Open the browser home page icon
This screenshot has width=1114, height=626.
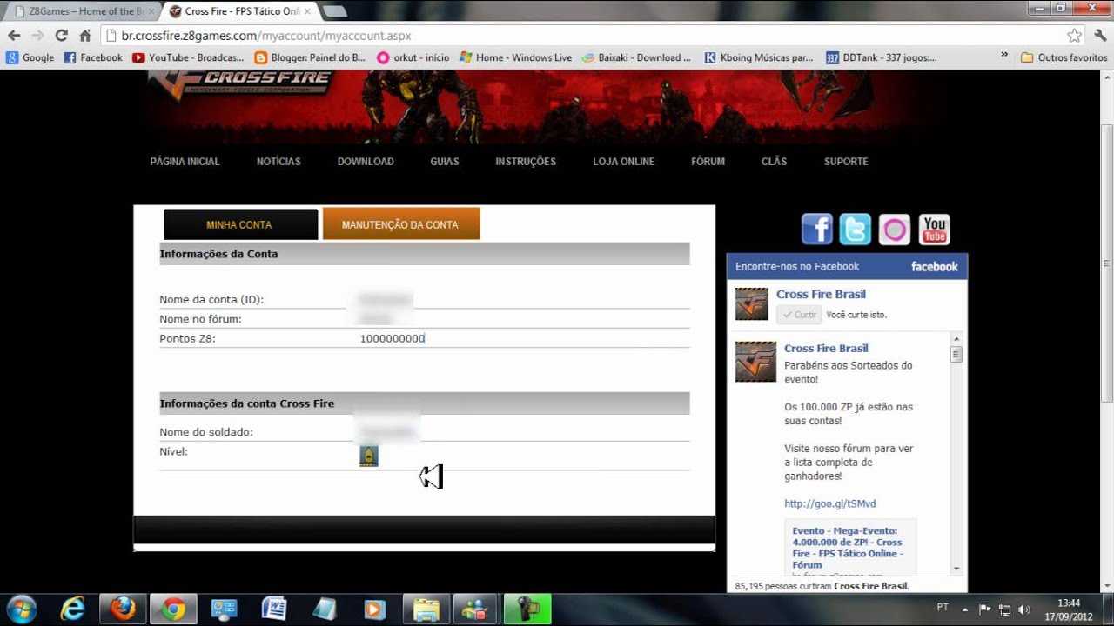coord(84,36)
